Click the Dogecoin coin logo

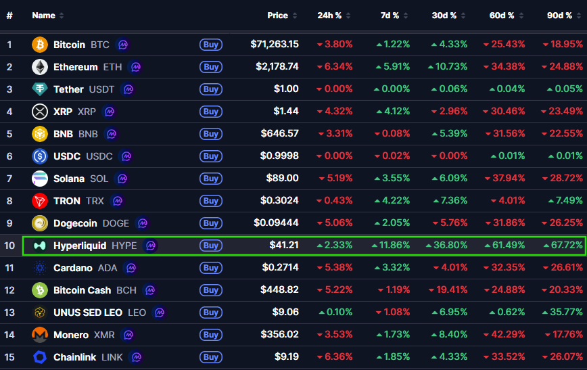pyautogui.click(x=40, y=223)
